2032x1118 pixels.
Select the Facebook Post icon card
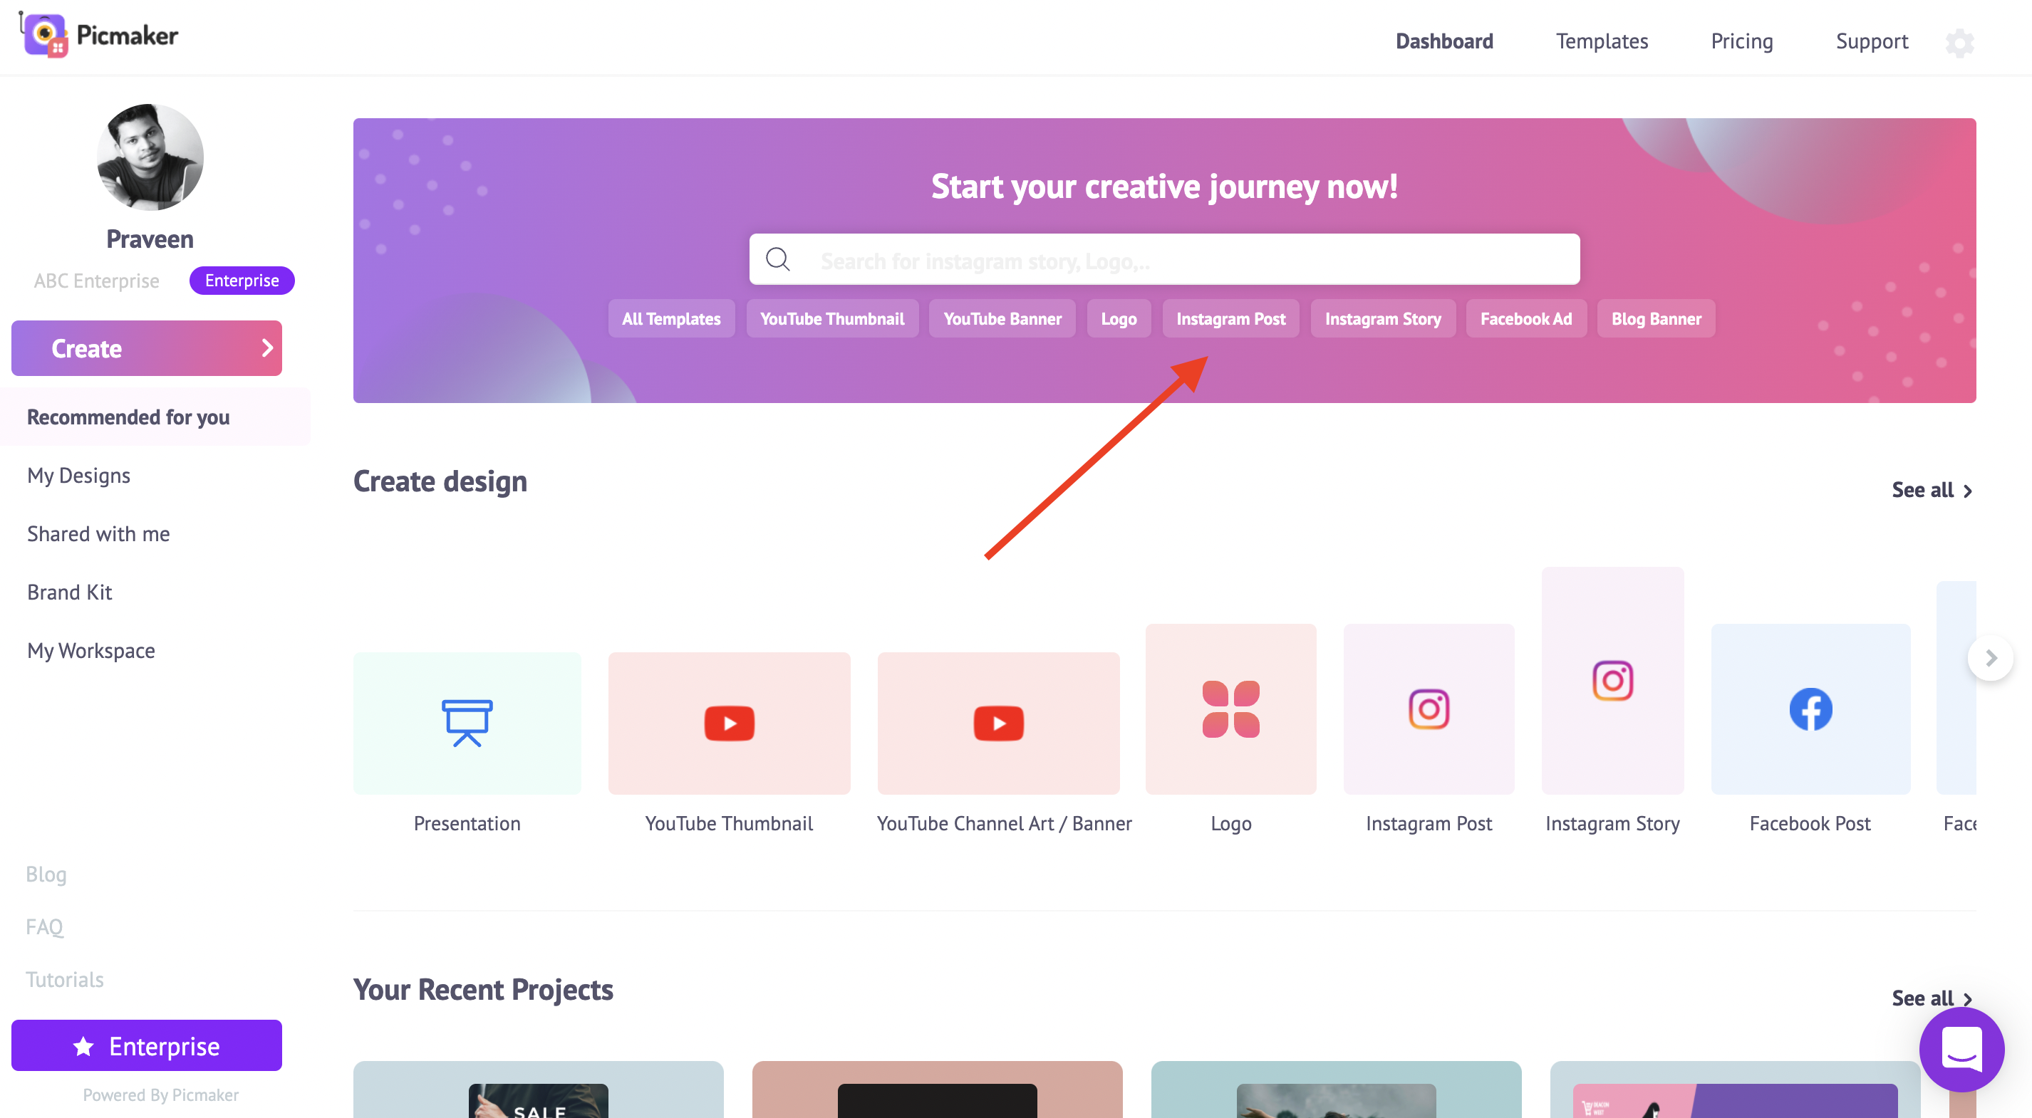(1810, 708)
